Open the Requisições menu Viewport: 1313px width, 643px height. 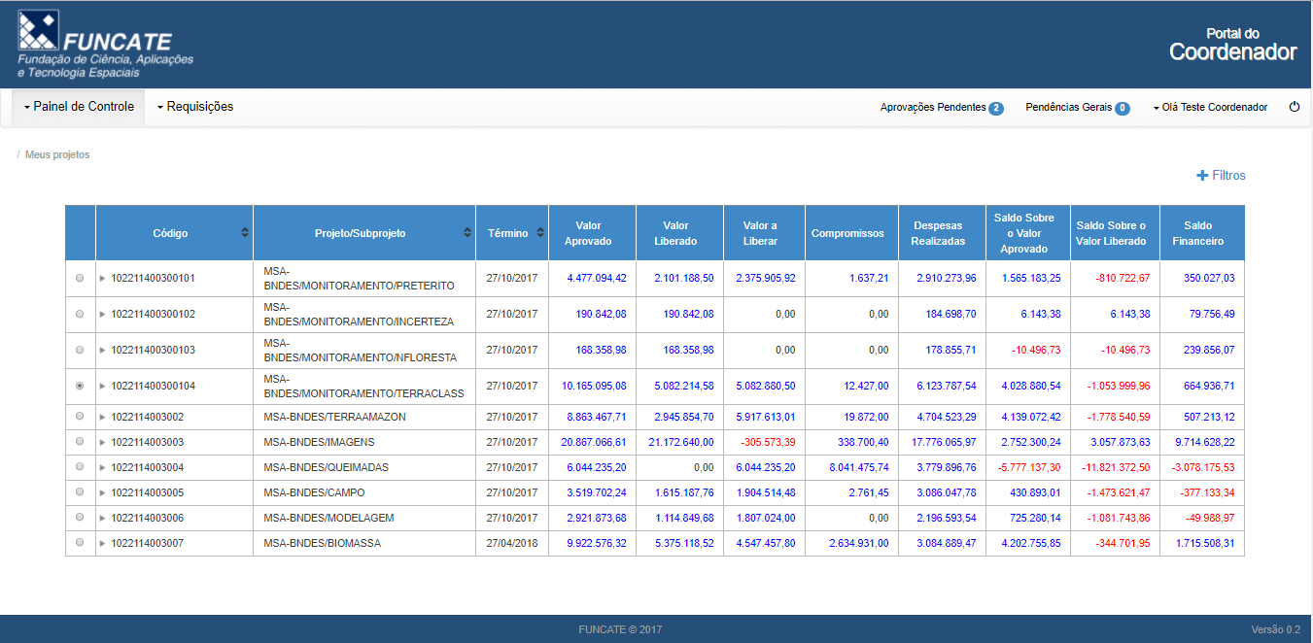click(x=194, y=107)
